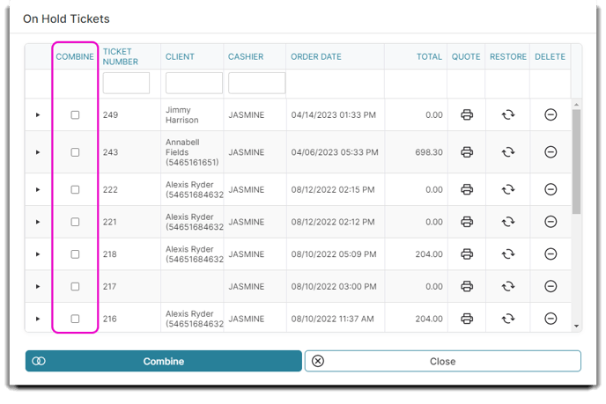Sort by Total column header
This screenshot has width=606, height=404.
(x=429, y=57)
